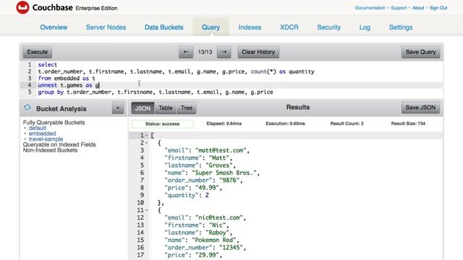463x260 pixels.
Task: Open the Log tab
Action: coord(365,27)
